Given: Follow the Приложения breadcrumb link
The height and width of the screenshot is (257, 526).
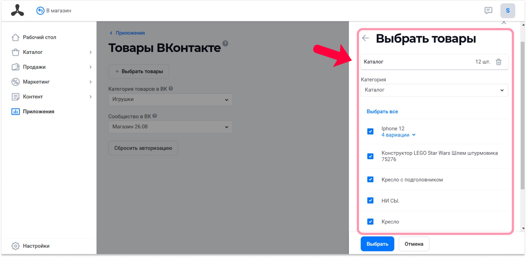Looking at the screenshot, I should [x=130, y=33].
